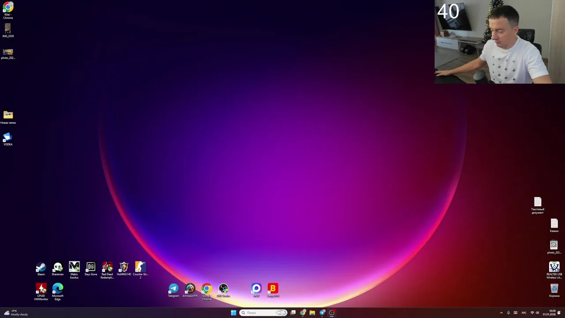565x318 pixels.
Task: Open Task View from the taskbar
Action: (x=293, y=313)
